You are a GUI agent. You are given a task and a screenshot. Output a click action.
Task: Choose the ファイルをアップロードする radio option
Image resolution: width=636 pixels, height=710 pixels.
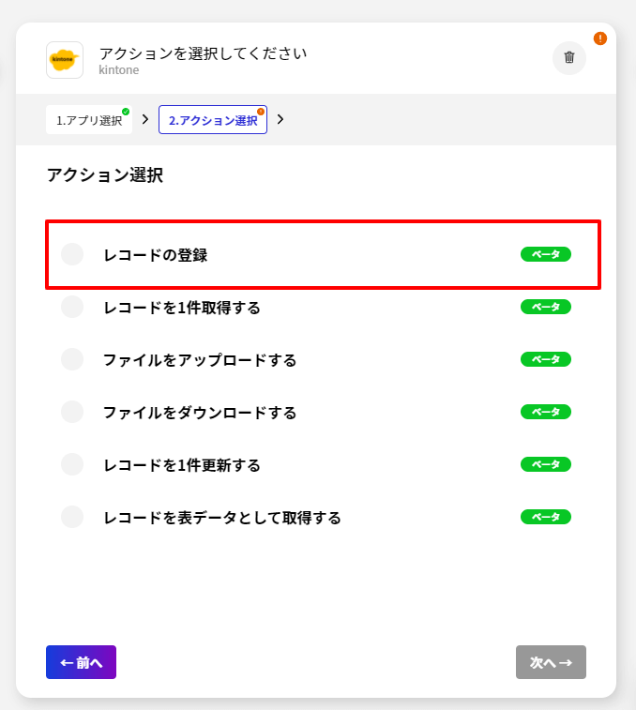pos(72,359)
